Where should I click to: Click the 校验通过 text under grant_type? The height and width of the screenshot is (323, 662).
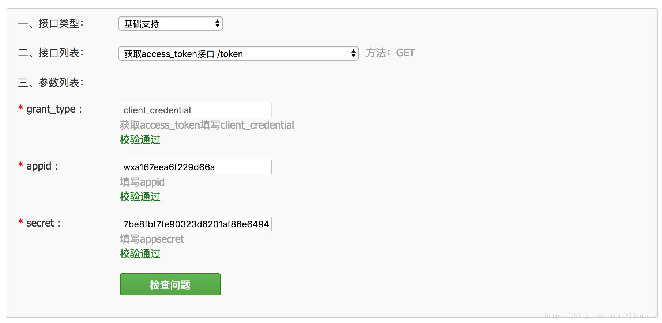coord(140,140)
